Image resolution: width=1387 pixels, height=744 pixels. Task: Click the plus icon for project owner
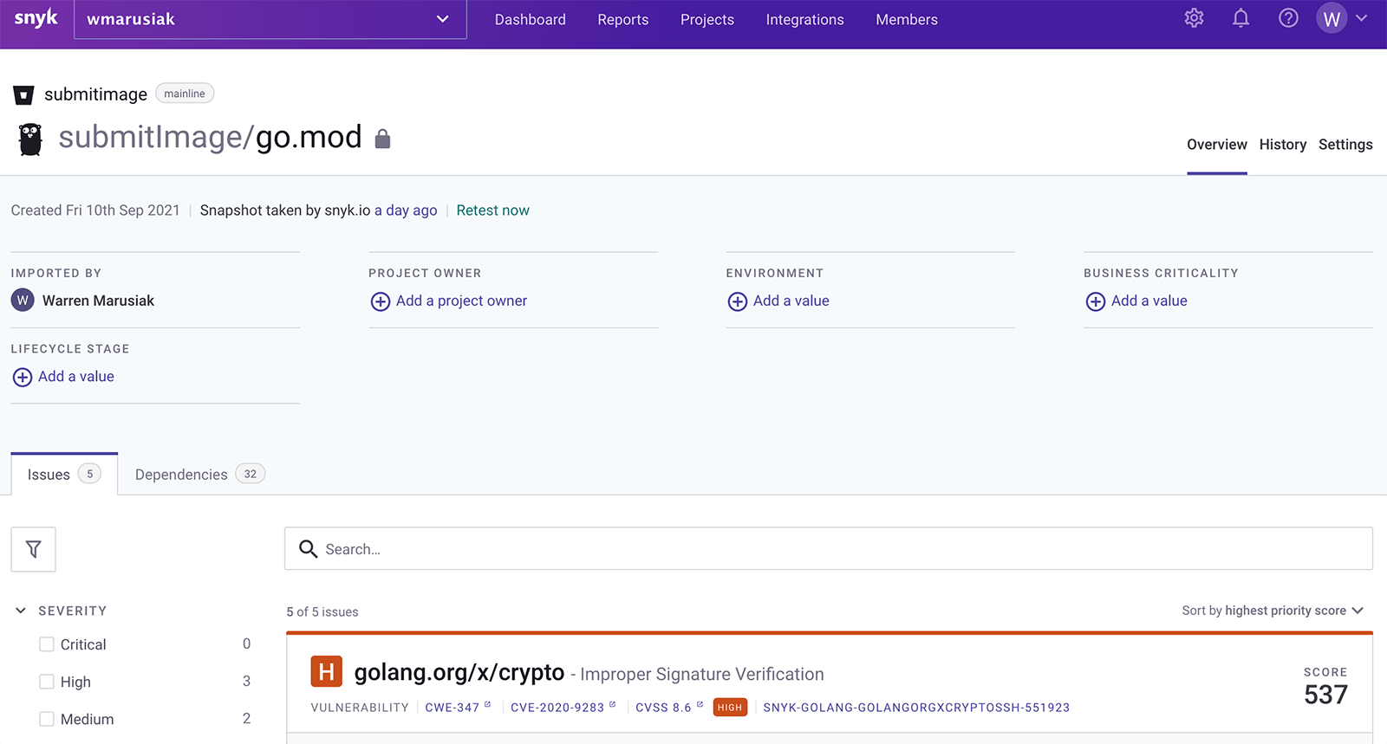point(380,301)
